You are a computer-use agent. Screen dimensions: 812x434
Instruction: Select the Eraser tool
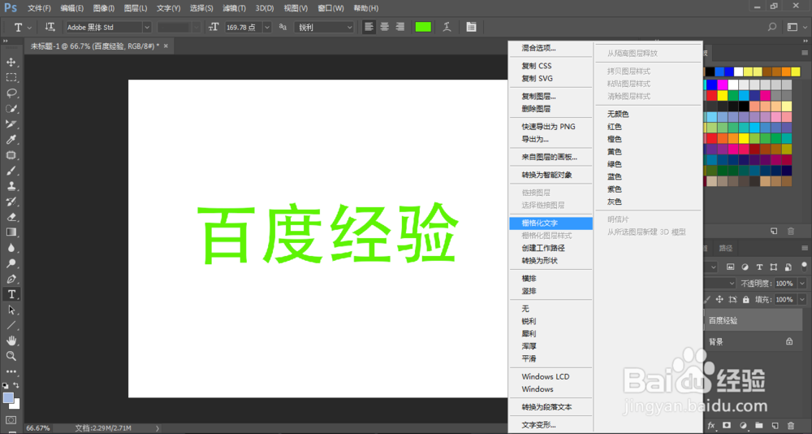11,217
